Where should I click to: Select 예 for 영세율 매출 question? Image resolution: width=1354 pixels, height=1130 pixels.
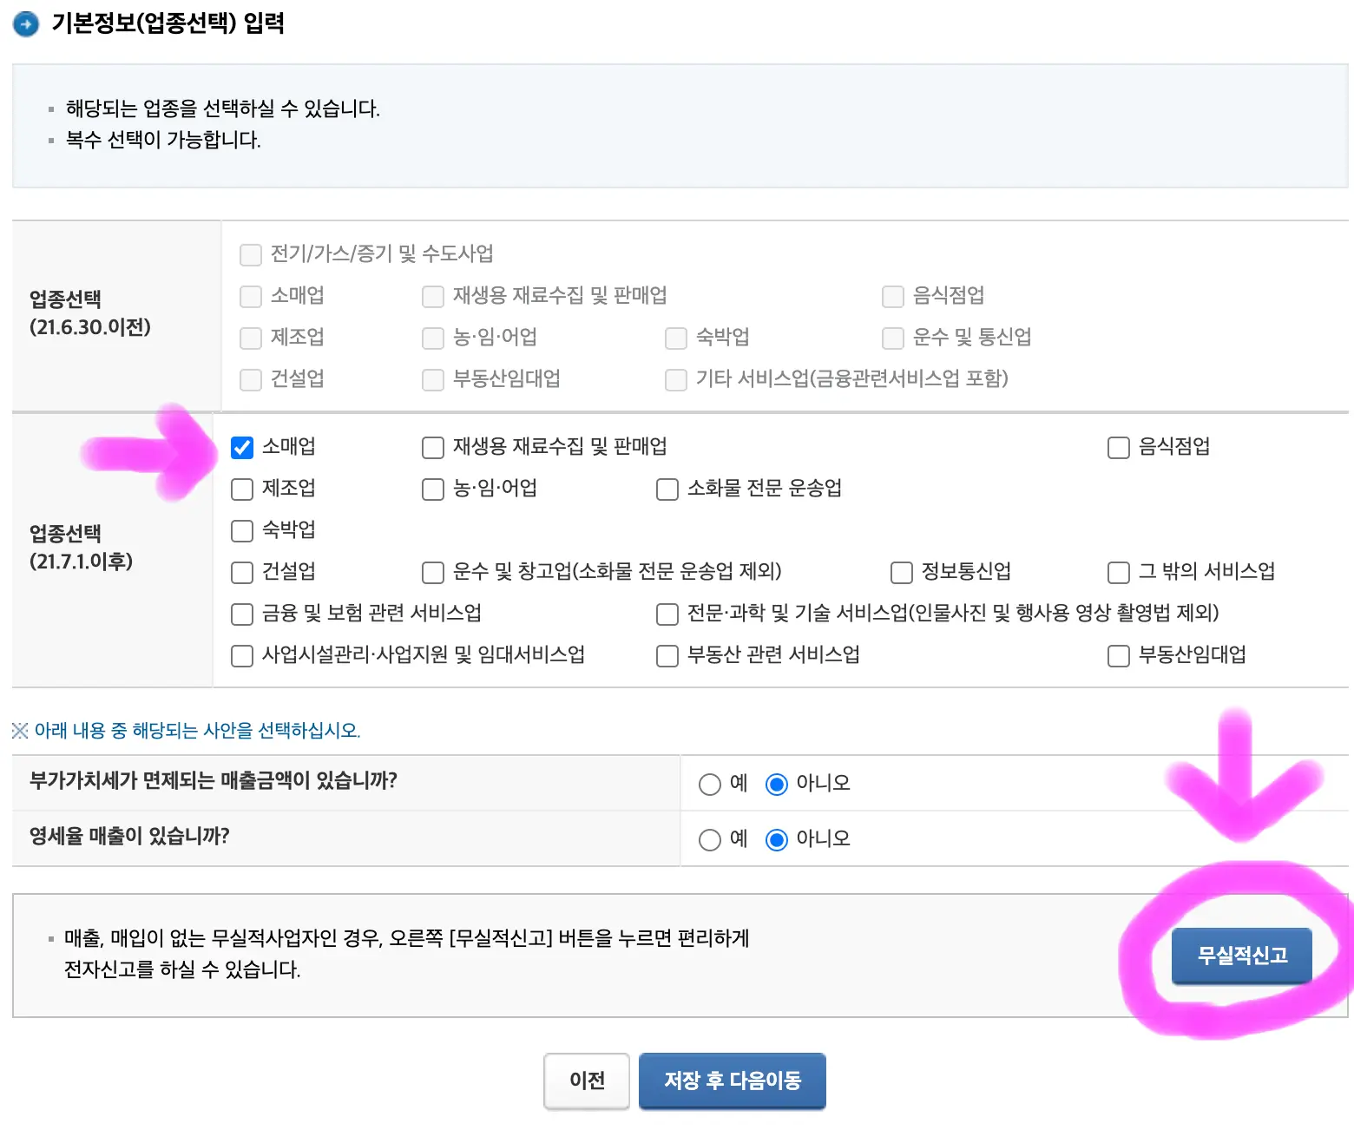tap(710, 838)
